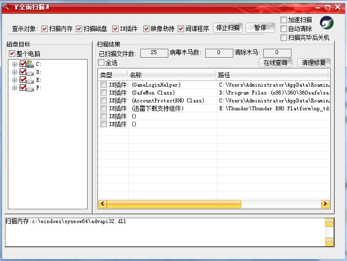Sort by the 类型 column header
Image resolution: width=347 pixels, height=261 pixels.
(113, 75)
